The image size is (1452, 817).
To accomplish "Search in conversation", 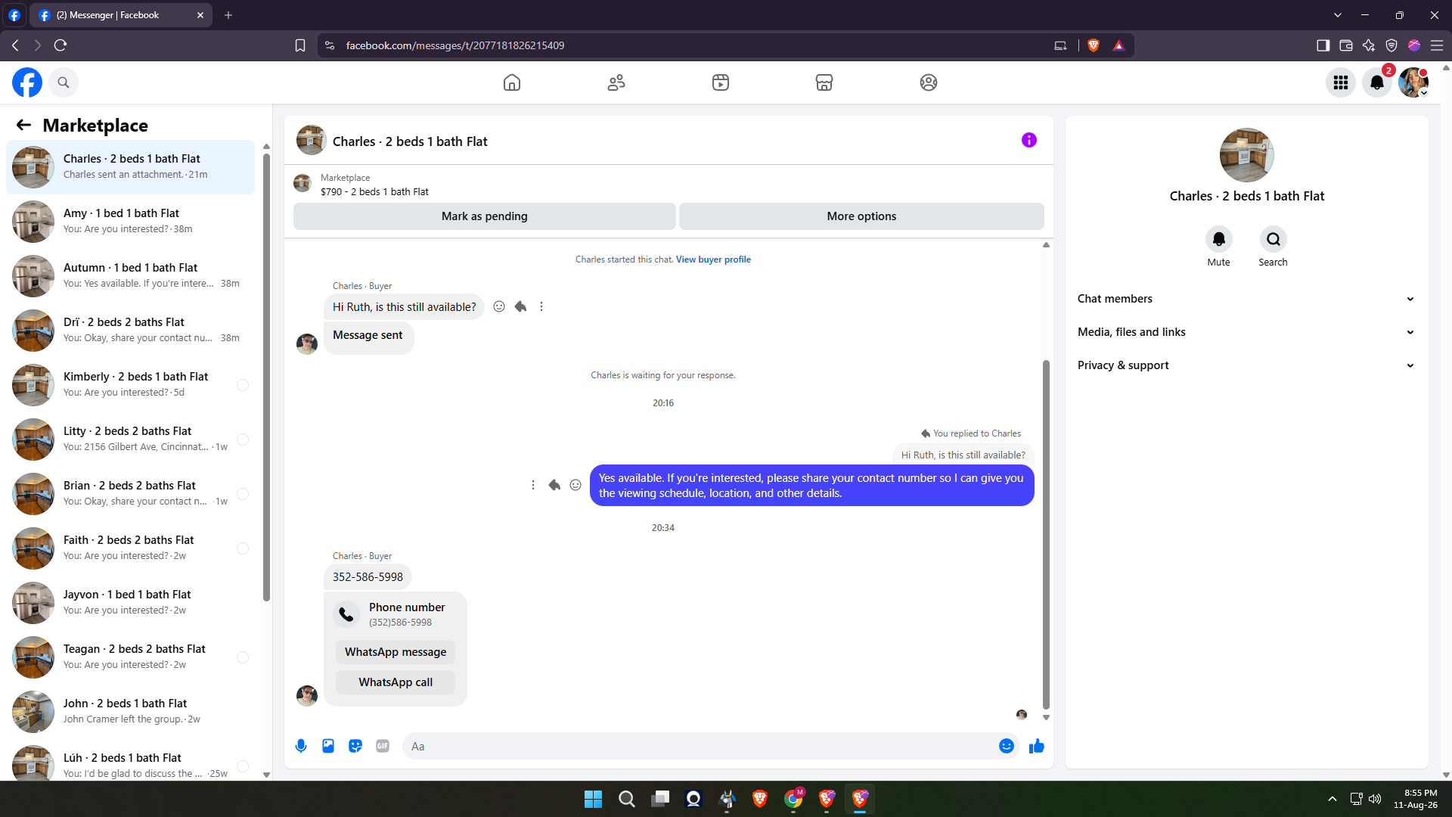I will coord(1273,239).
